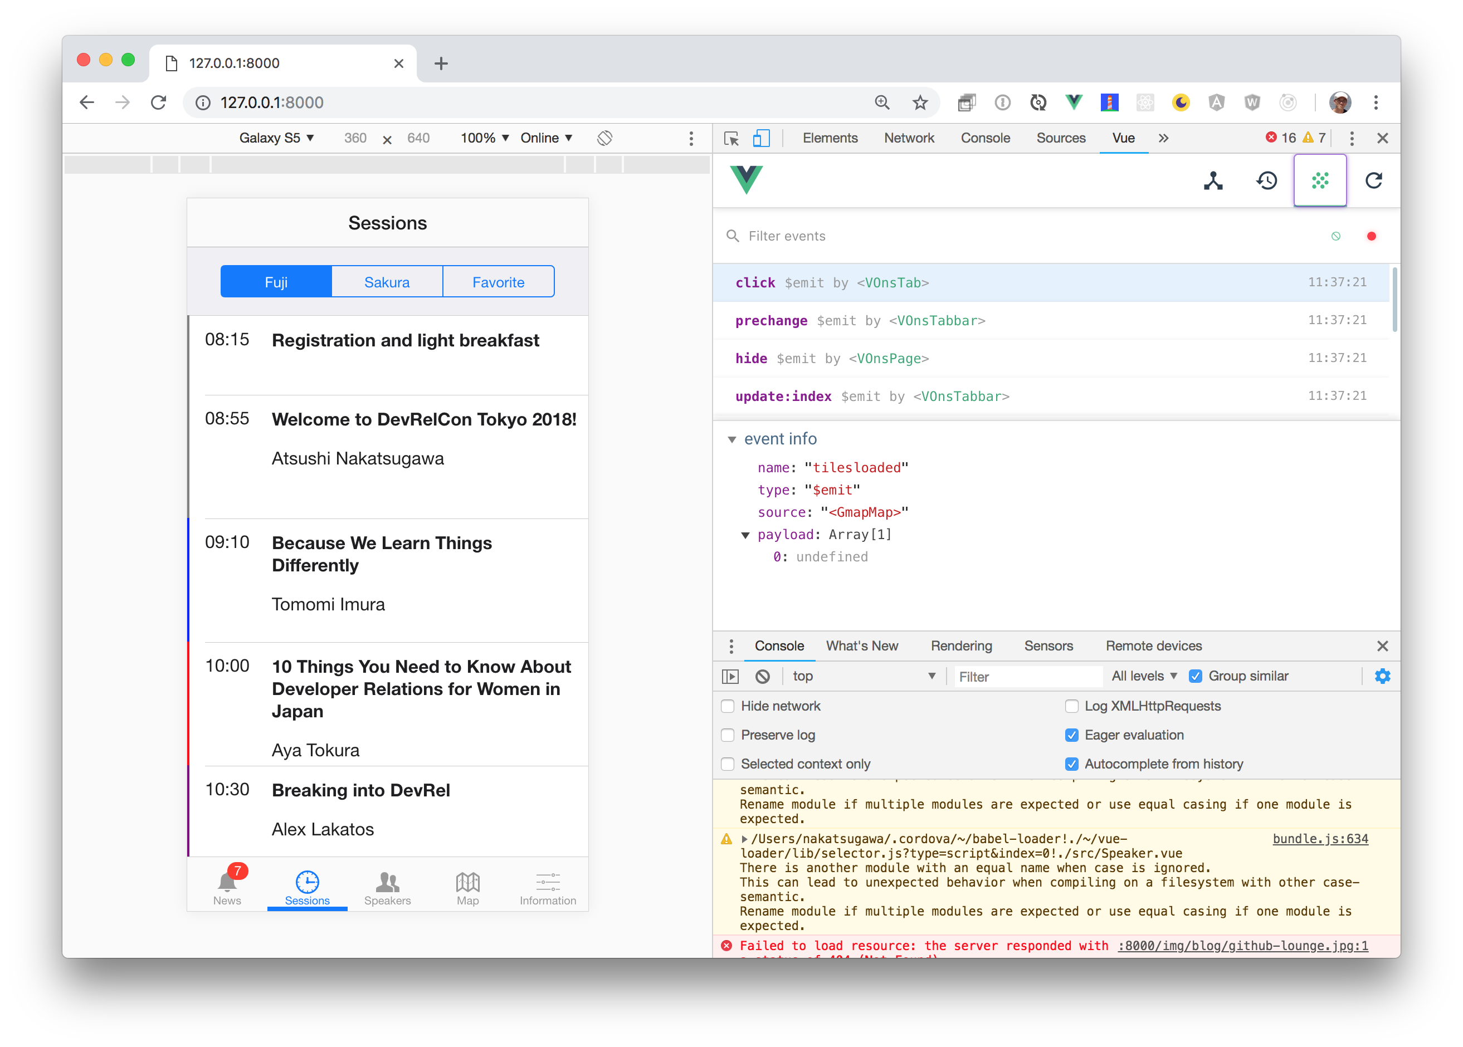1463x1047 pixels.
Task: Activate the element inspect picker
Action: tap(731, 139)
